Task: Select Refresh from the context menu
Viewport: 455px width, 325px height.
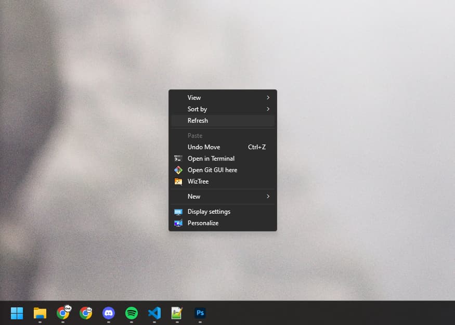Action: coord(224,120)
